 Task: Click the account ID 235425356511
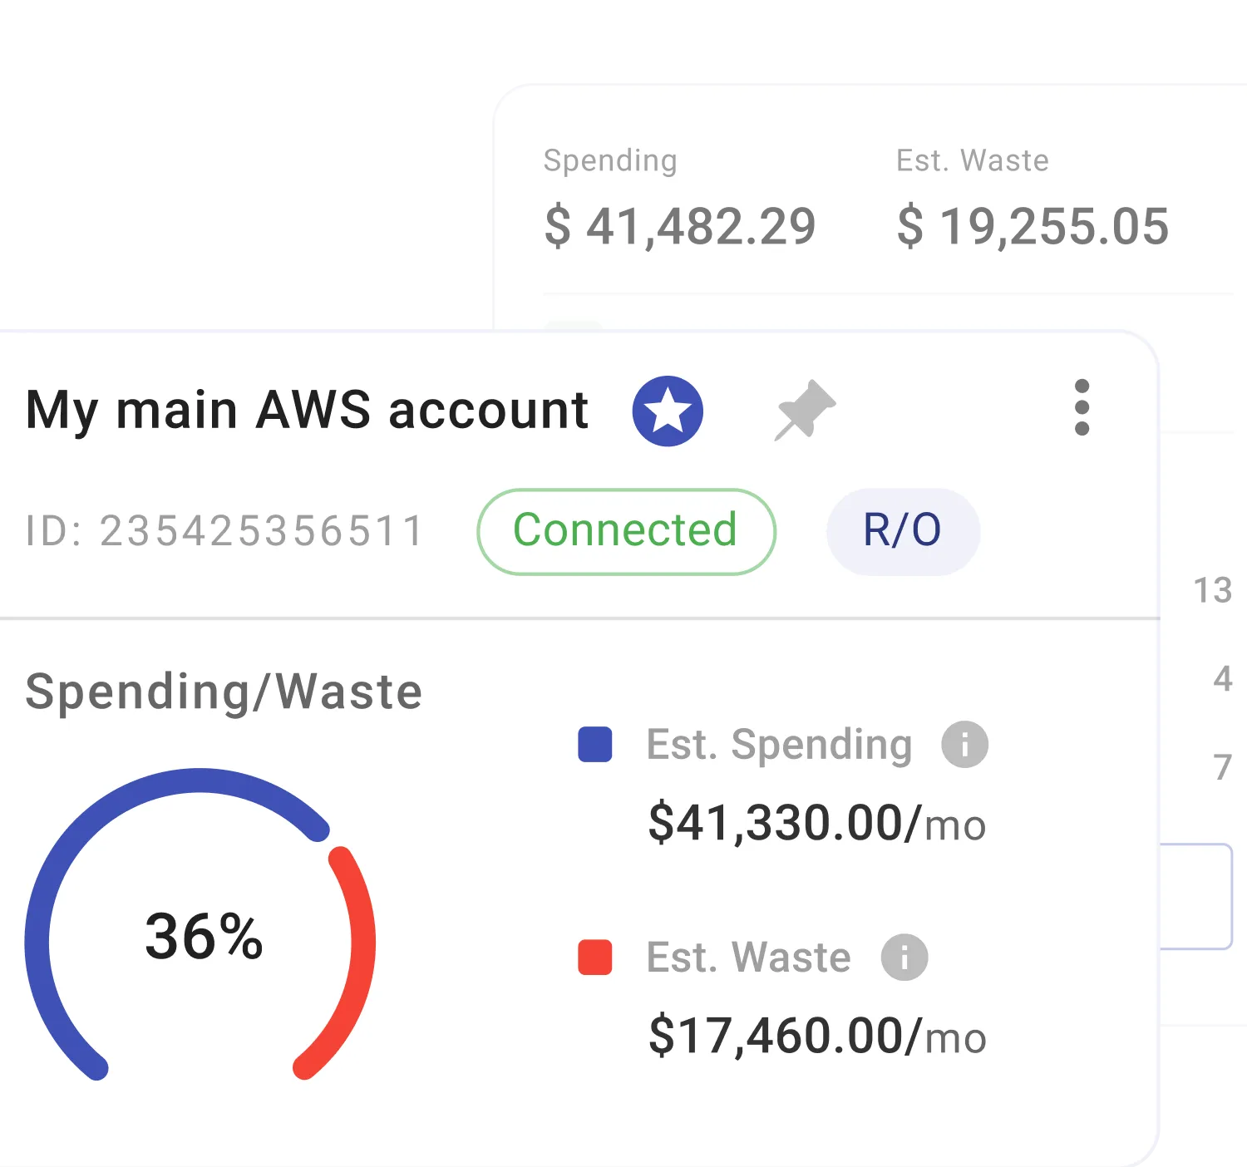point(223,531)
